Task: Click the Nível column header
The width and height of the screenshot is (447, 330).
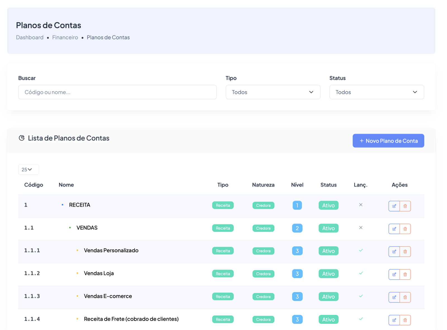Action: click(297, 185)
